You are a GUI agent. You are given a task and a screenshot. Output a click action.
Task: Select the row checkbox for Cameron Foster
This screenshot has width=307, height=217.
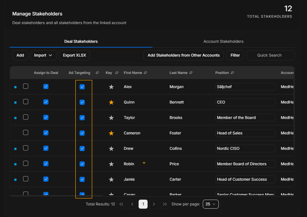tap(26, 133)
